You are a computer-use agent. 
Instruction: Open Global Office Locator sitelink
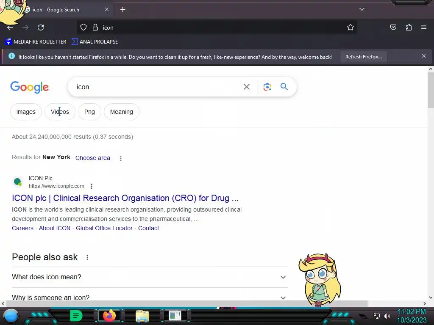104,228
